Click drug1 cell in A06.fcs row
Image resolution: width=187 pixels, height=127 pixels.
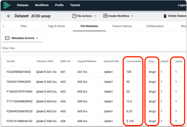(152, 121)
